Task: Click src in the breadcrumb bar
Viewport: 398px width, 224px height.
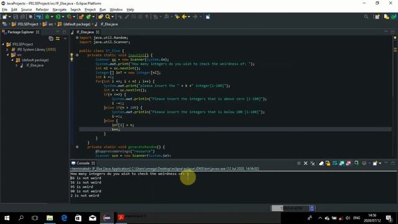Action: click(x=51, y=24)
